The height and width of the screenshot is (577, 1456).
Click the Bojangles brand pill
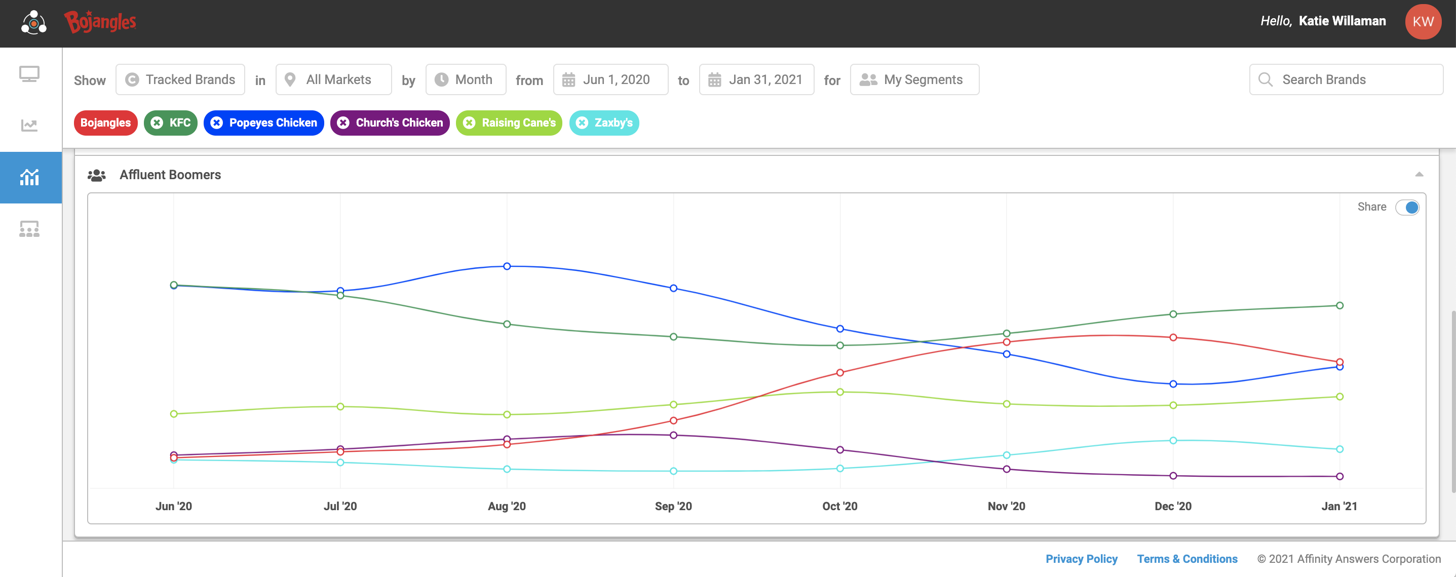[106, 123]
